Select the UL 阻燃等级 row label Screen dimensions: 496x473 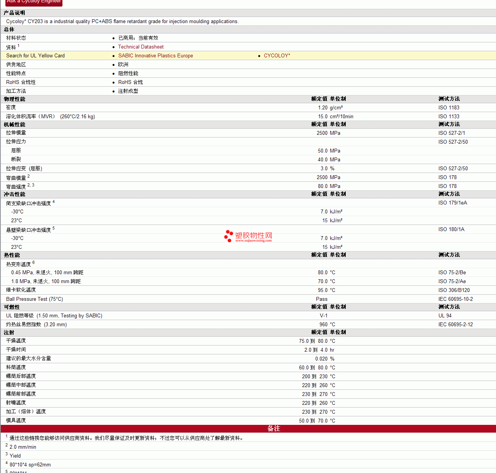coord(54,315)
